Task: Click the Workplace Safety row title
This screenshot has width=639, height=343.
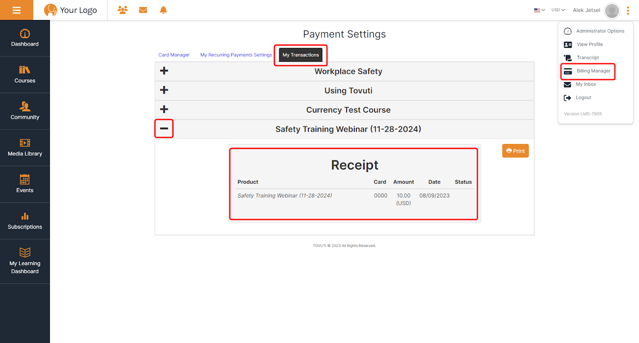Action: [x=348, y=71]
